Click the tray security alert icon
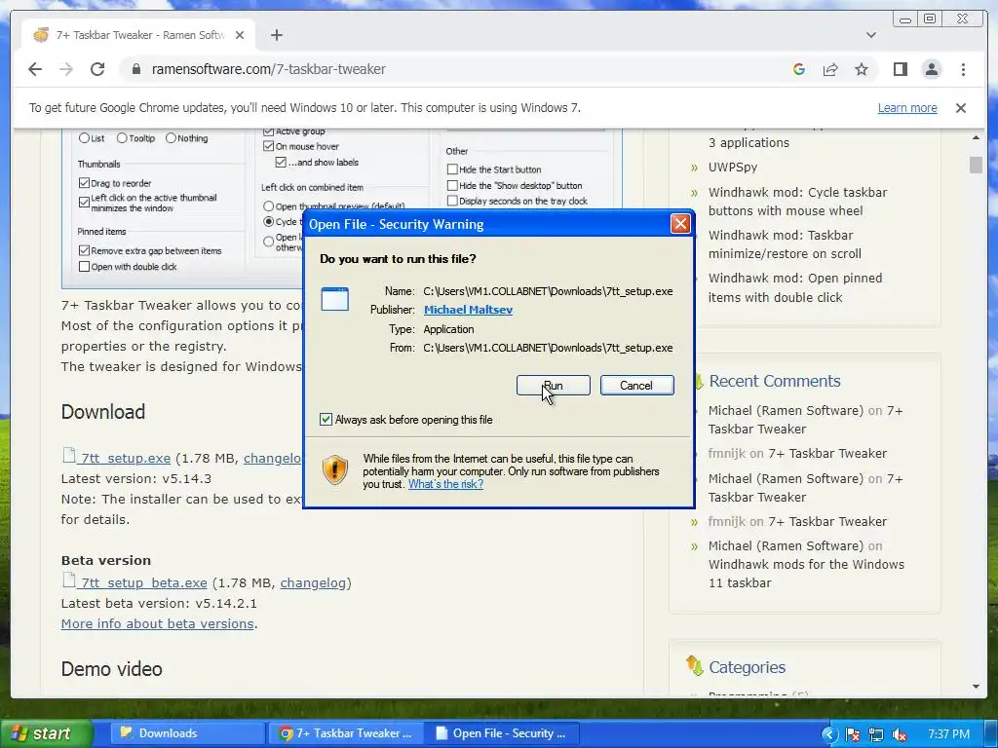 (x=852, y=734)
